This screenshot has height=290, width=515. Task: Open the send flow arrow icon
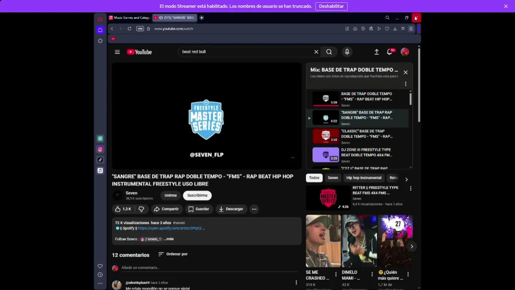pos(379,29)
